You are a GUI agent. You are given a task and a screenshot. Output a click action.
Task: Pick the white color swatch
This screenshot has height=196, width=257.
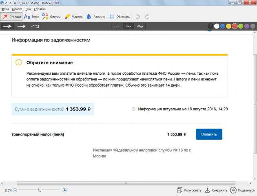click(x=217, y=26)
